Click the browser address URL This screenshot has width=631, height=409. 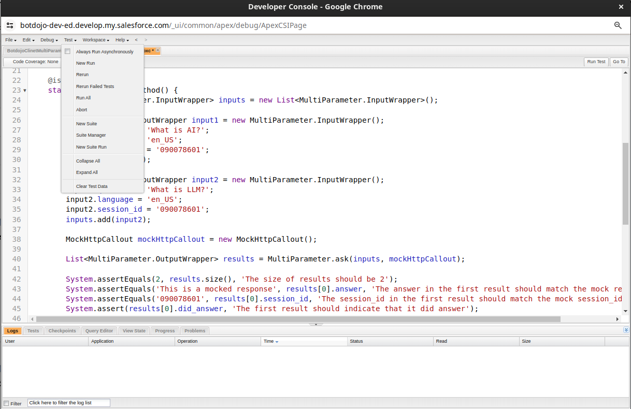[163, 25]
